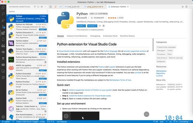Screen dimensions: 193x123
Task: Click the details page vertical scrollbar
Action: (x=153, y=45)
